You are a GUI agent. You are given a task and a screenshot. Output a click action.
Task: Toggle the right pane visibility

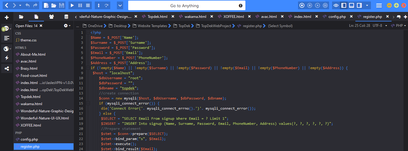tap(359, 5)
